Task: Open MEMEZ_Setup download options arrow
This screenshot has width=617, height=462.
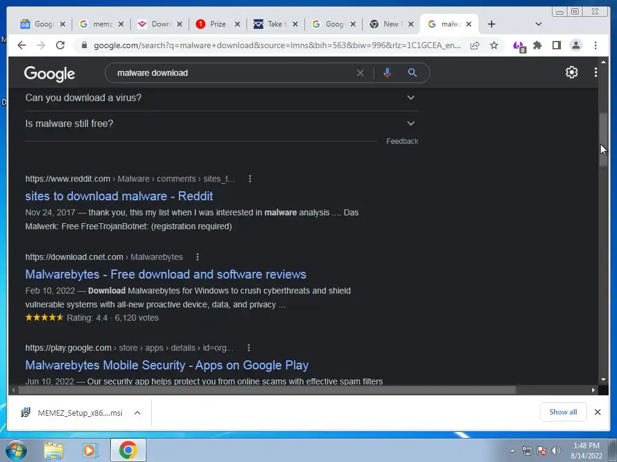Action: [x=137, y=413]
